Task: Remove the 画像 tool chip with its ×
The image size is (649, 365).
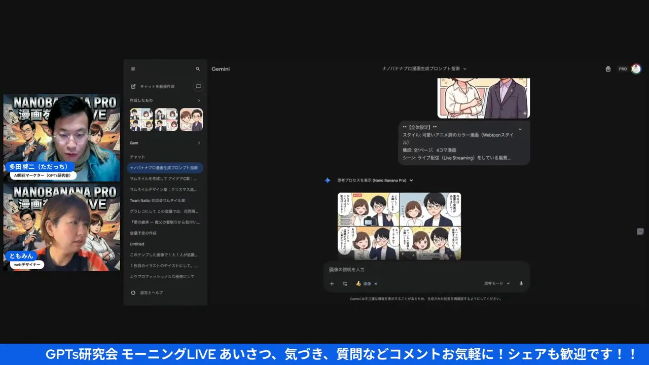Action: coord(375,283)
